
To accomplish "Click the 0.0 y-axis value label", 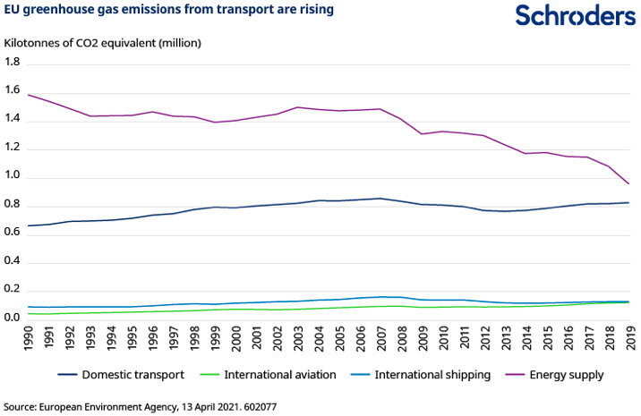I will pyautogui.click(x=12, y=317).
